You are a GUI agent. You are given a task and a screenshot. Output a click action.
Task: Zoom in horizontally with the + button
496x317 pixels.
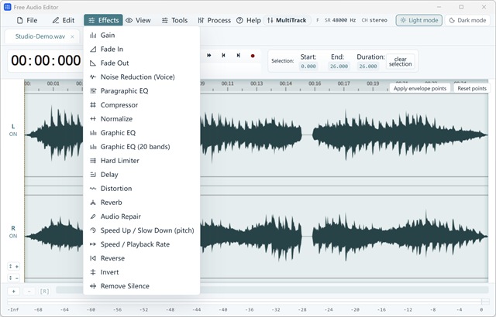(14, 291)
